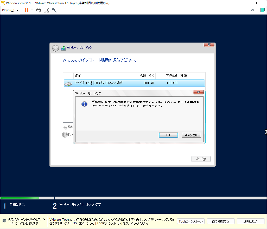Enter full screen mode
267x229 pixels.
coord(46,10)
